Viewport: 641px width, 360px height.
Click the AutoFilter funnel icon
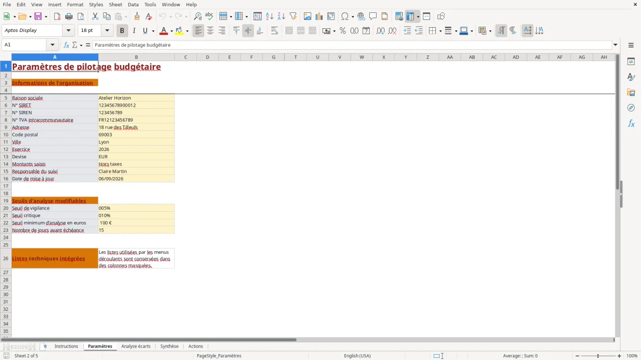tap(293, 17)
